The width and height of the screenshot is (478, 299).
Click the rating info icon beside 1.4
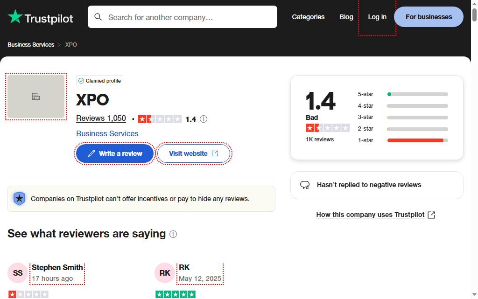tap(204, 119)
